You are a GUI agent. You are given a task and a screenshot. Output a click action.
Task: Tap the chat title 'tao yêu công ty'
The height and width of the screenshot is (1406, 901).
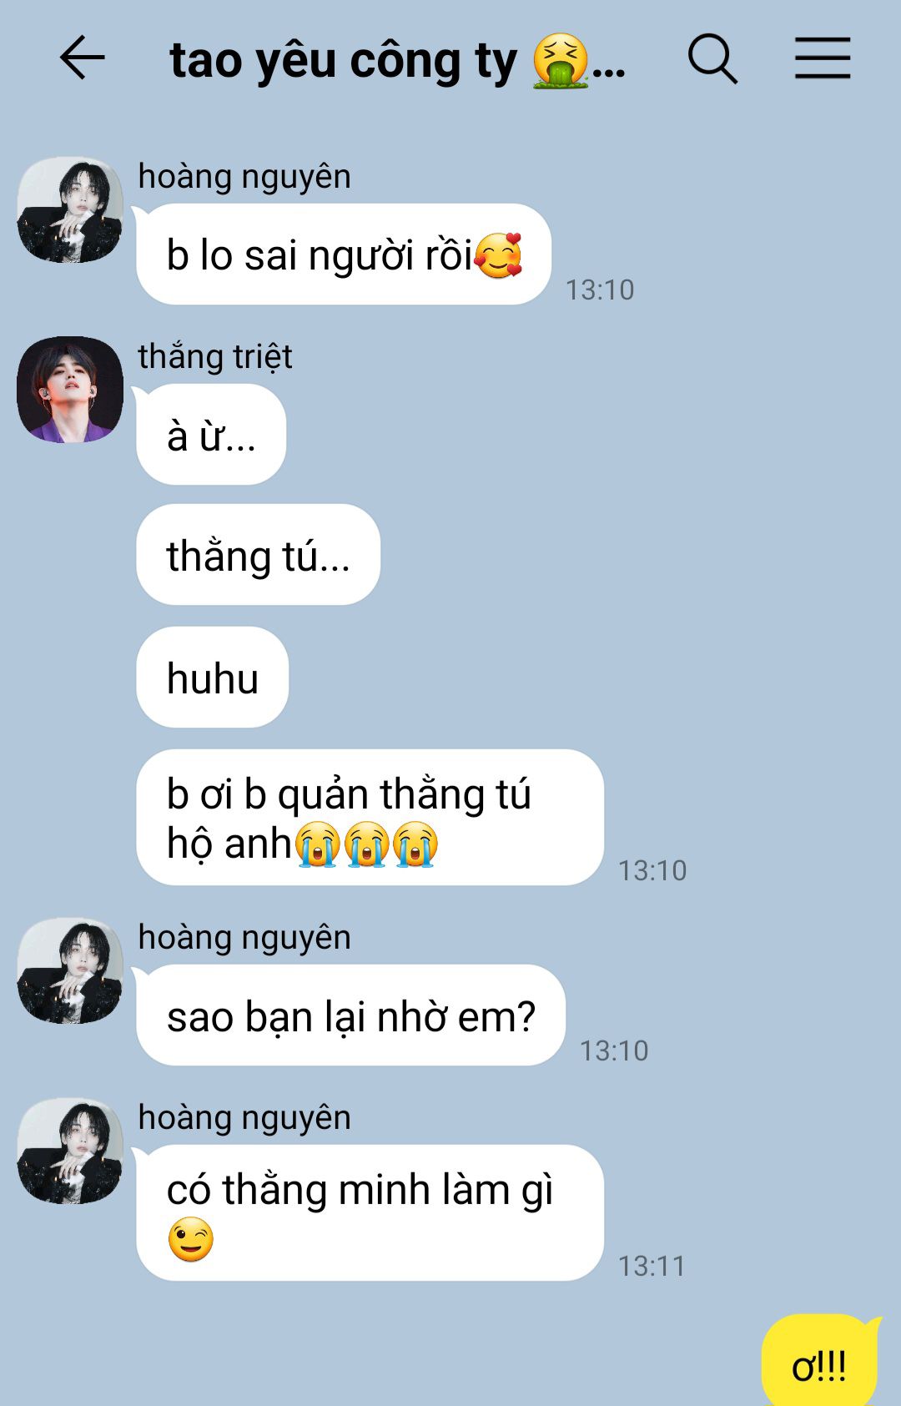click(x=343, y=61)
